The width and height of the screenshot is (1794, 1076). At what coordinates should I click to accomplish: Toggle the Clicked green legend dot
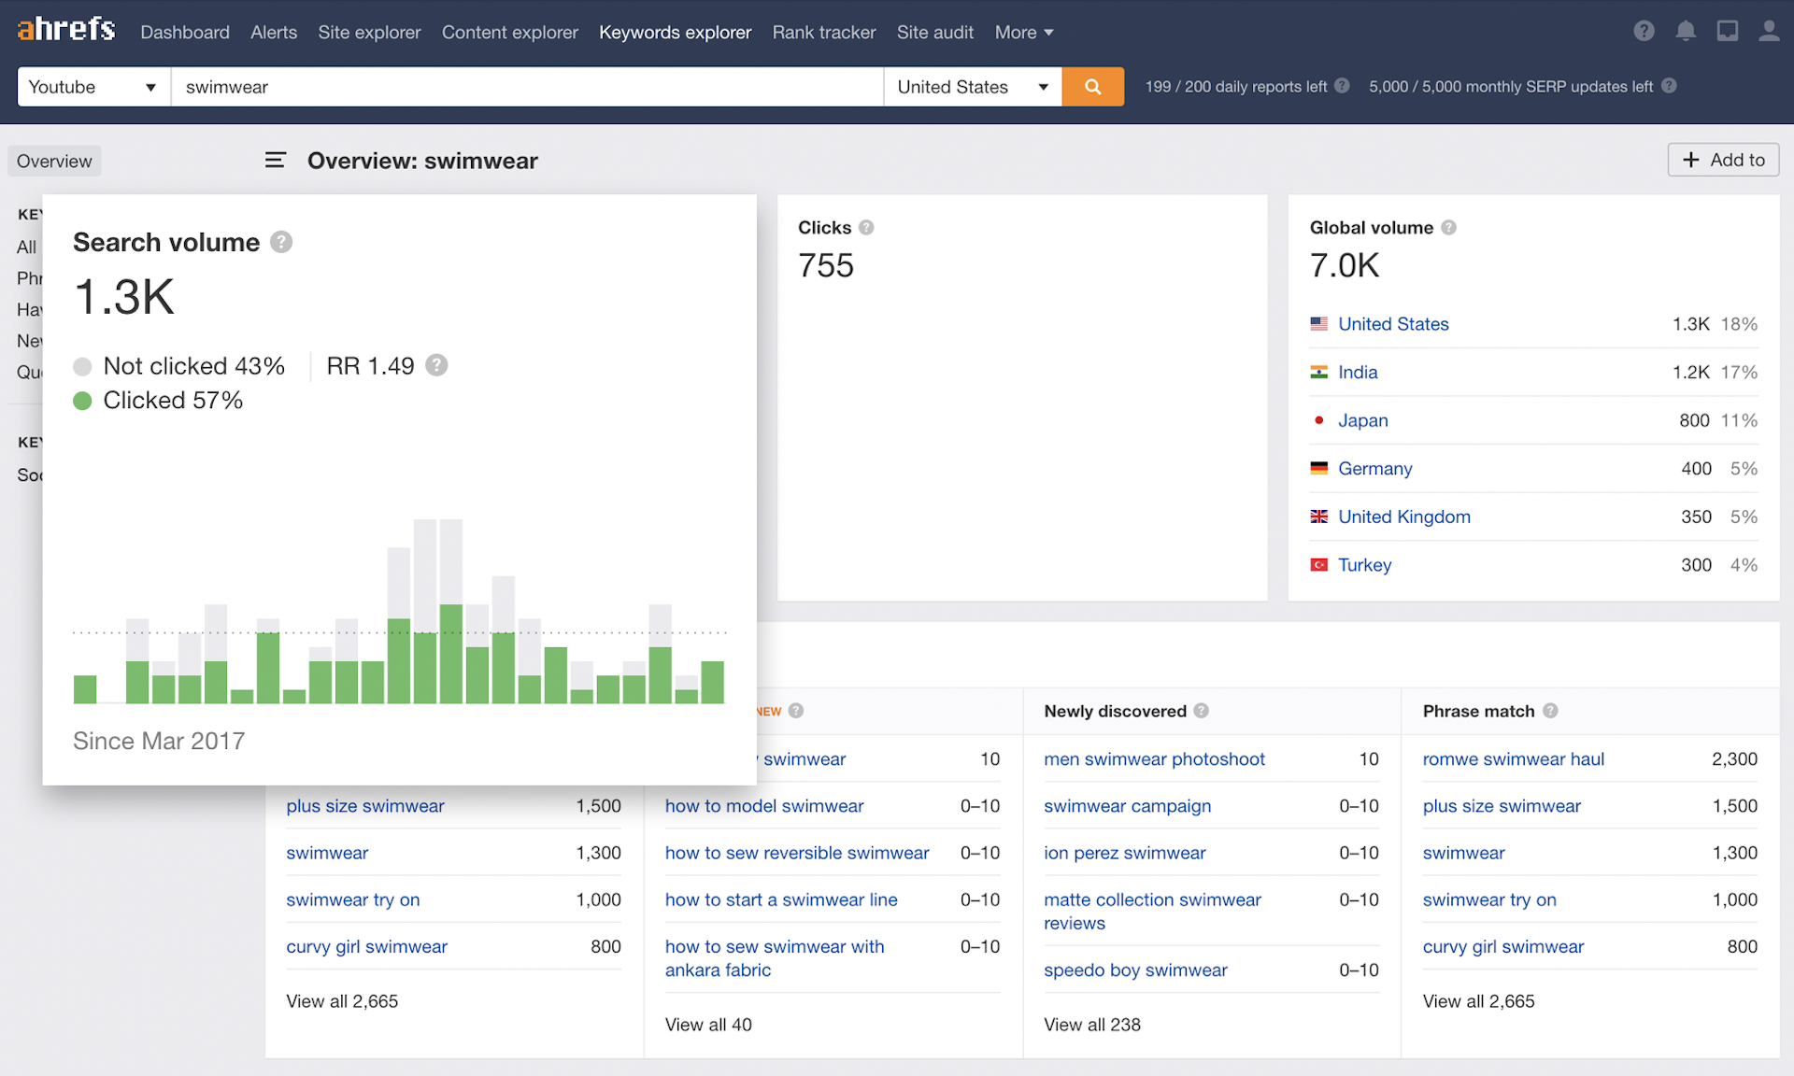coord(82,401)
